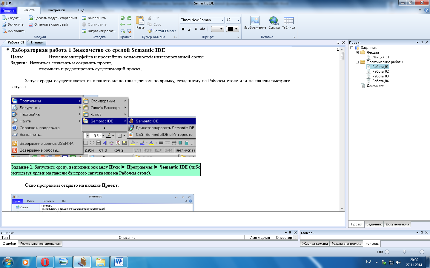Click the Format Painter brush

click(162, 31)
